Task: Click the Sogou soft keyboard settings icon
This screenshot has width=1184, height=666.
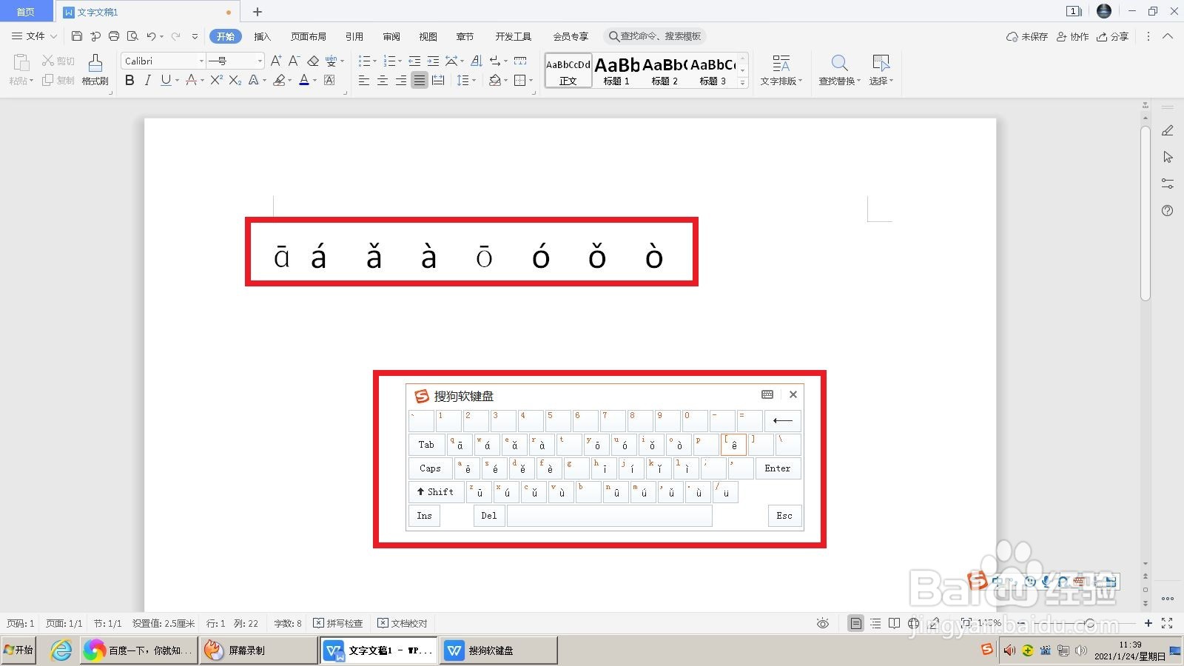Action: point(767,394)
